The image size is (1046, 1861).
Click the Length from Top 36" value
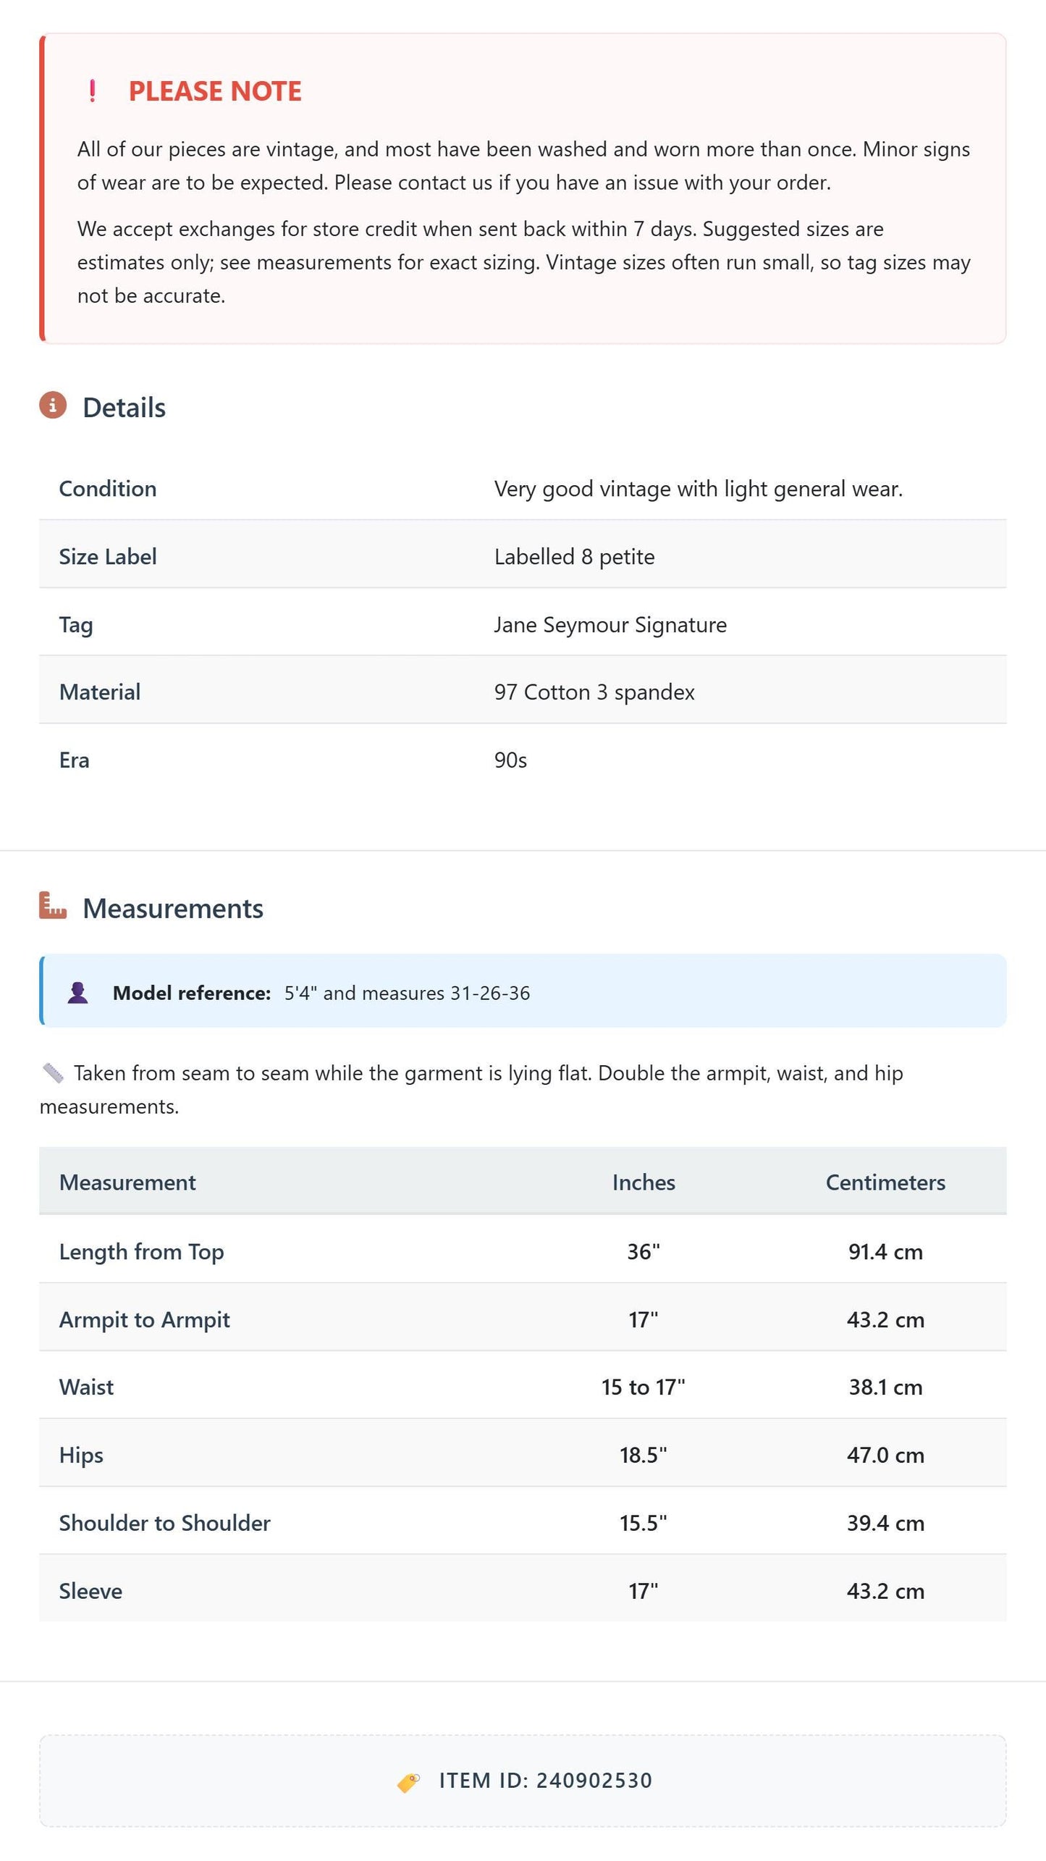[644, 1252]
